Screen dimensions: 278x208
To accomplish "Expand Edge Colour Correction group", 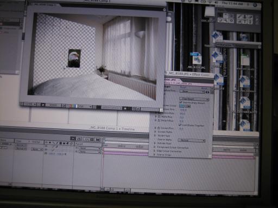I will click(155, 151).
